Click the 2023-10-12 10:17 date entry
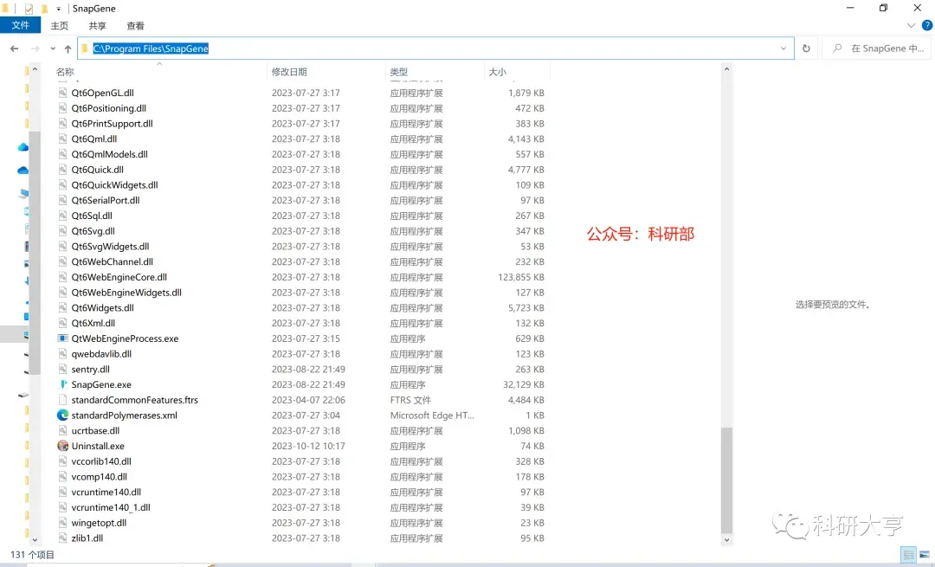935x567 pixels. [x=308, y=446]
